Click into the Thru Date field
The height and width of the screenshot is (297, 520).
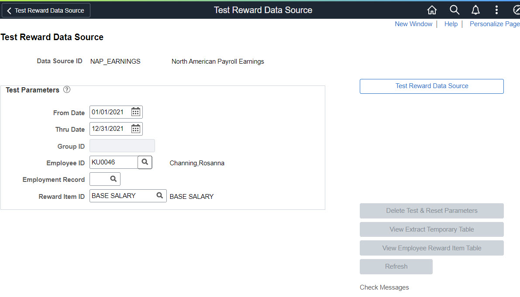pos(110,129)
